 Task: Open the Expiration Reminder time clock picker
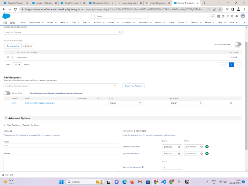coord(201,154)
